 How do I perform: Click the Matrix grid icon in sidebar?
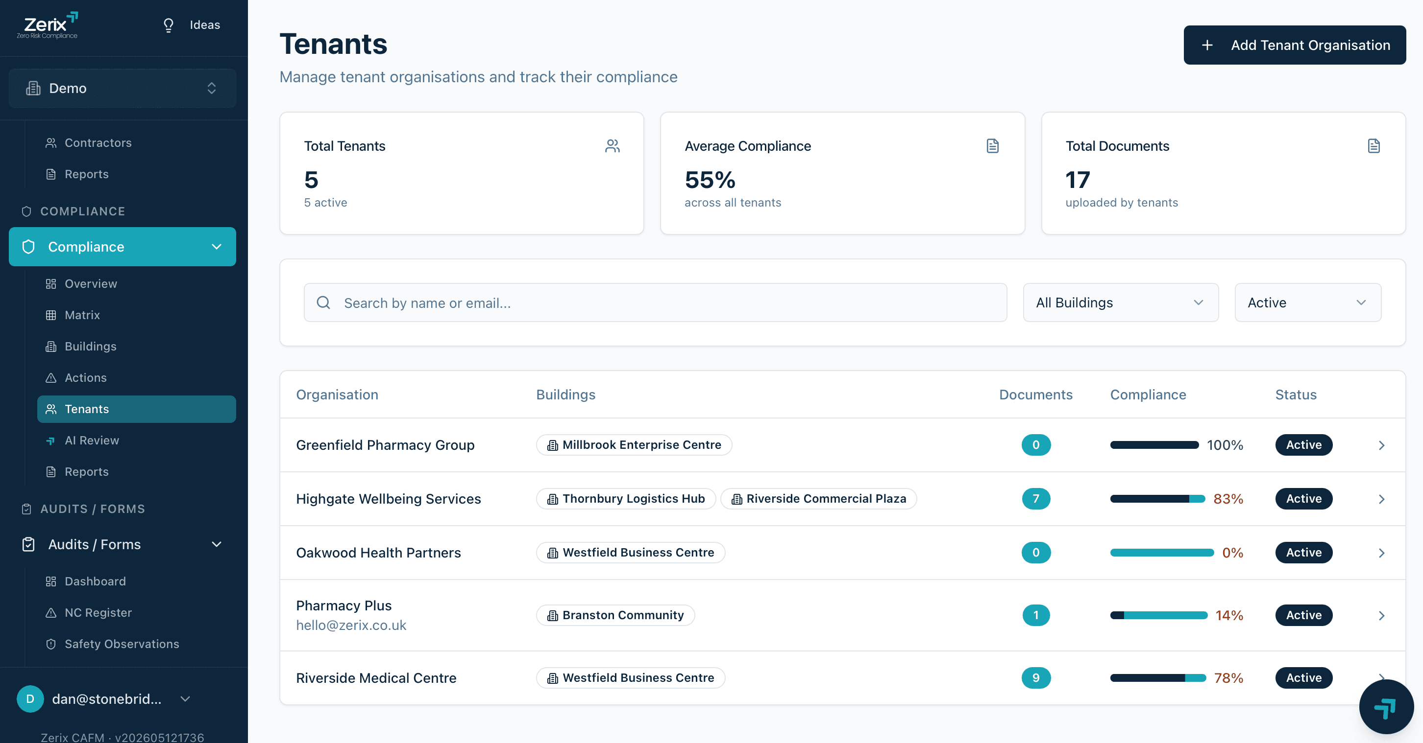click(x=51, y=316)
